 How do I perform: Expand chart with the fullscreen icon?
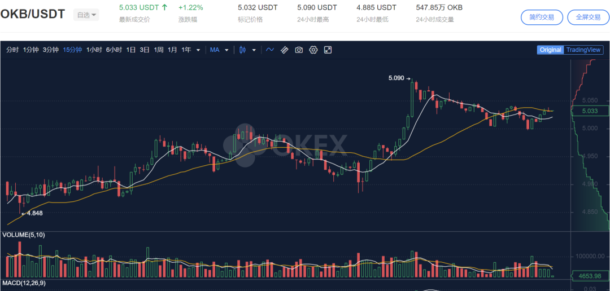point(328,50)
